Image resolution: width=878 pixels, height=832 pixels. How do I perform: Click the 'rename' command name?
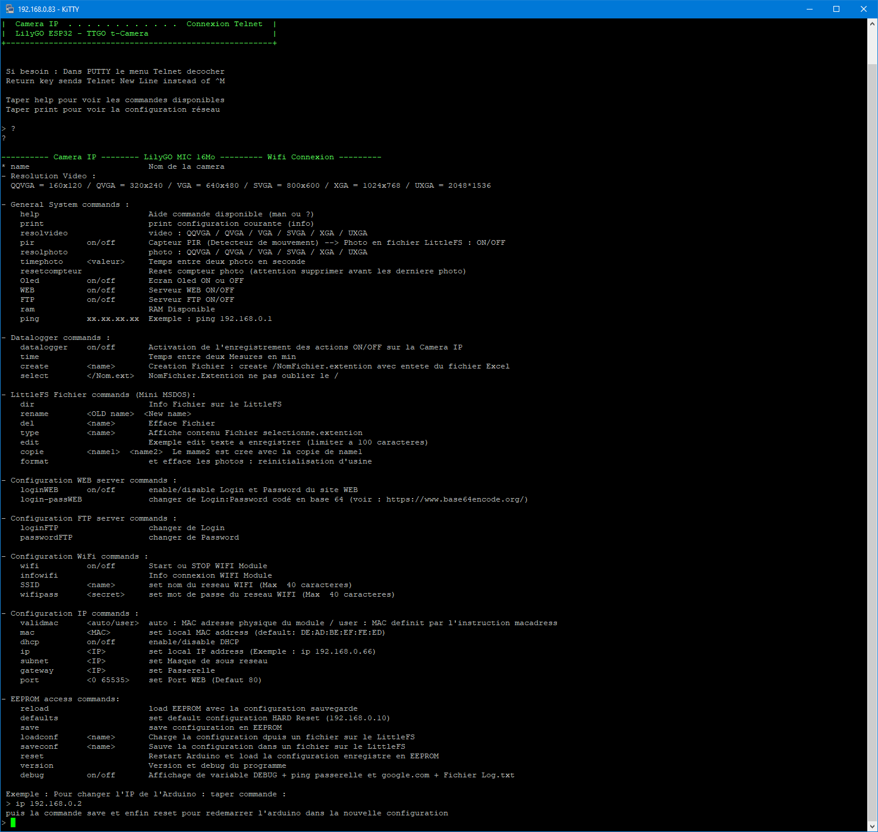point(34,414)
